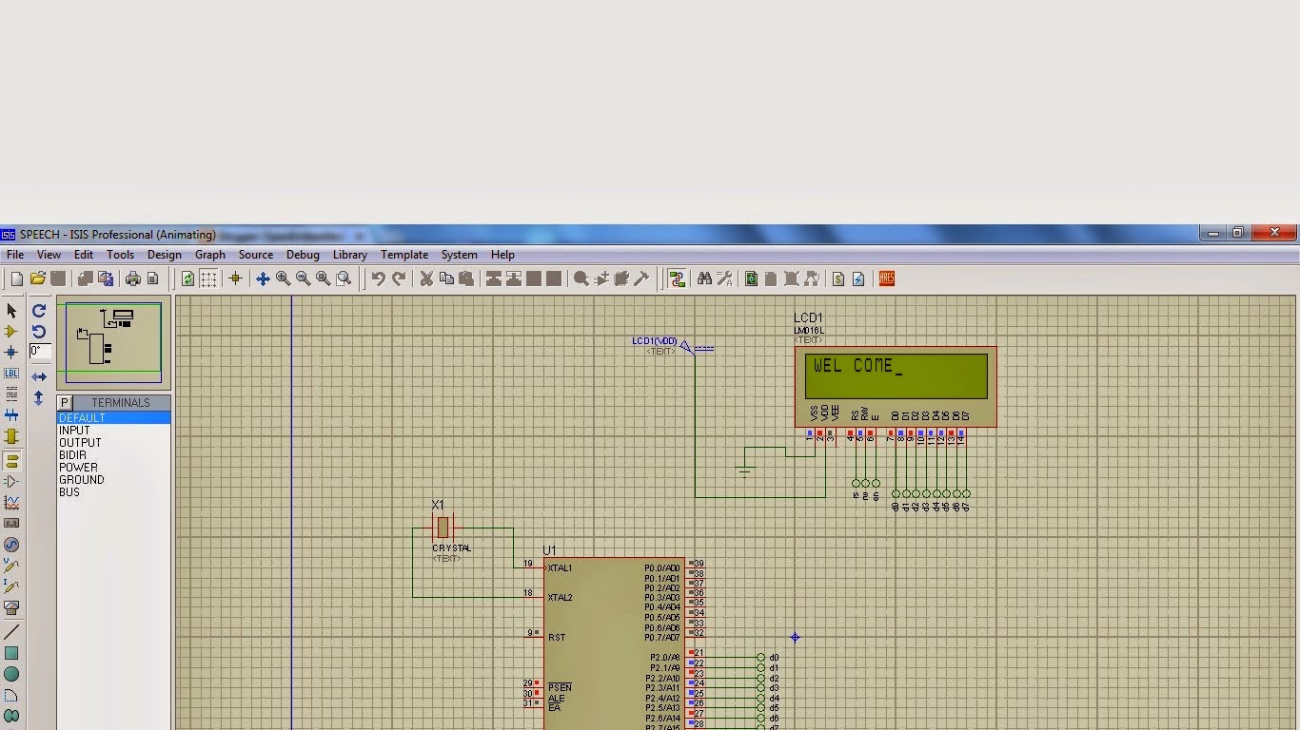
Task: Activate the Selection arrow mode
Action: (x=12, y=312)
